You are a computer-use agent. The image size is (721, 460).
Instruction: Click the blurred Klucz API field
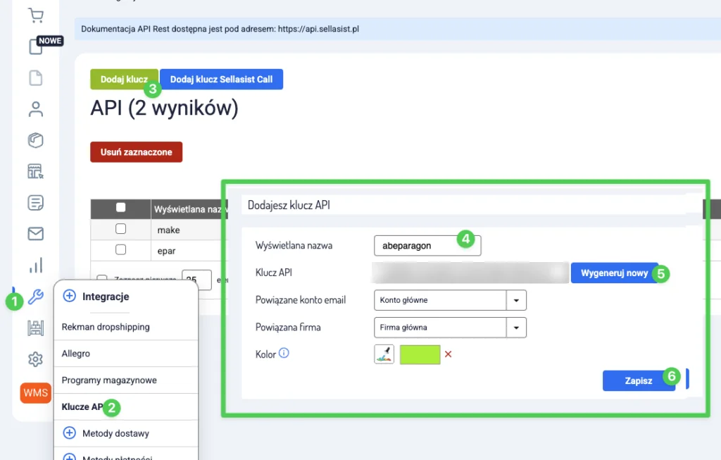[470, 273]
